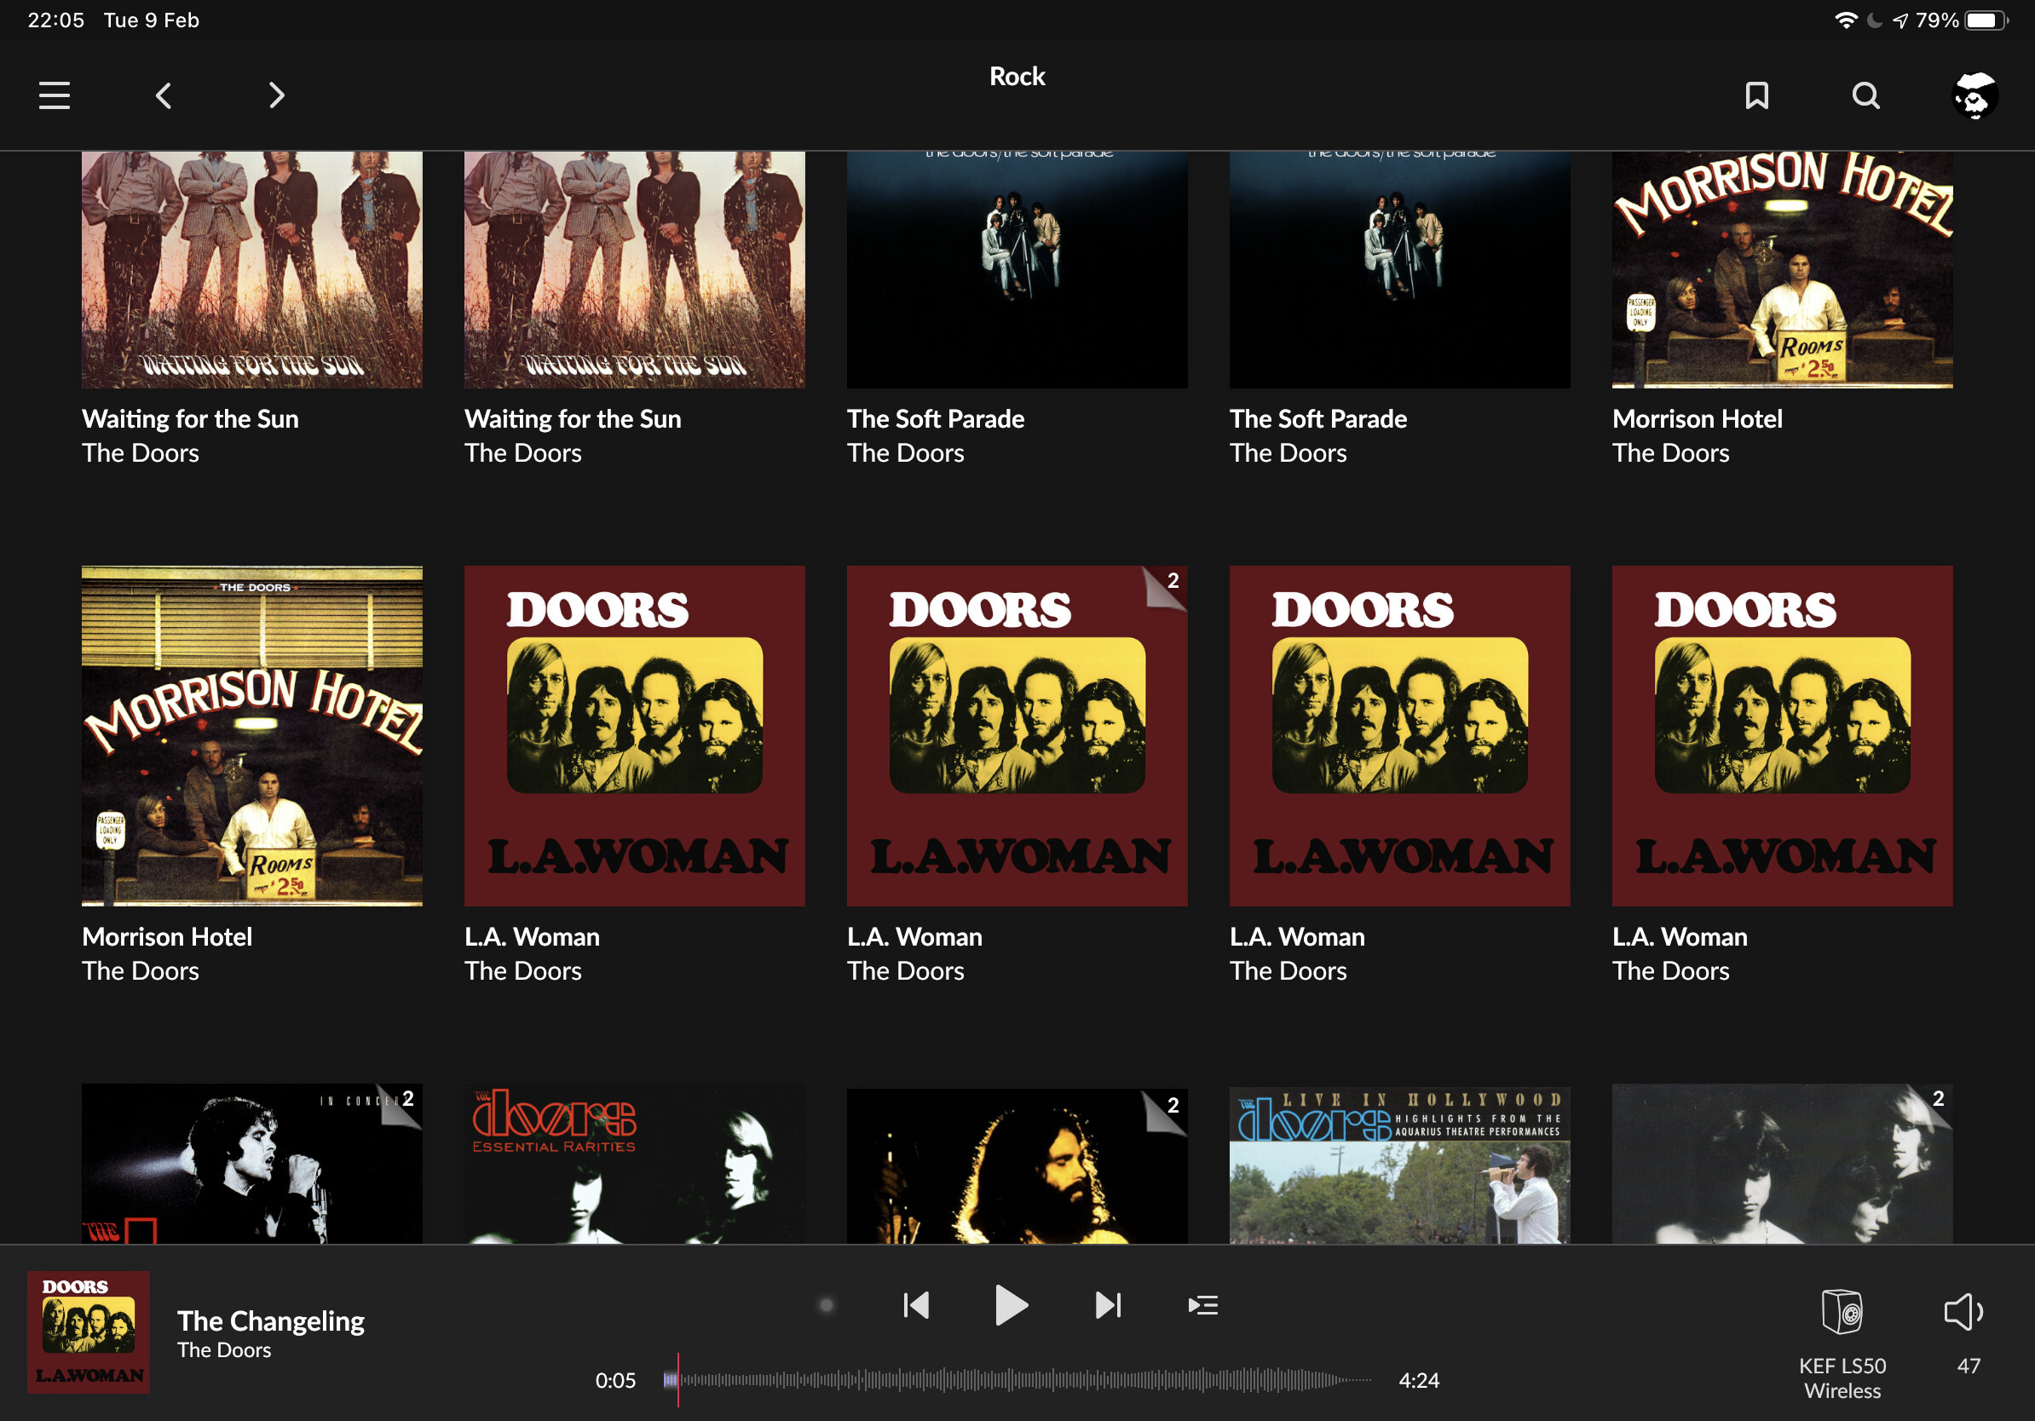Tap the battery indicator in status bar
This screenshot has height=1421, width=2035.
point(1986,20)
